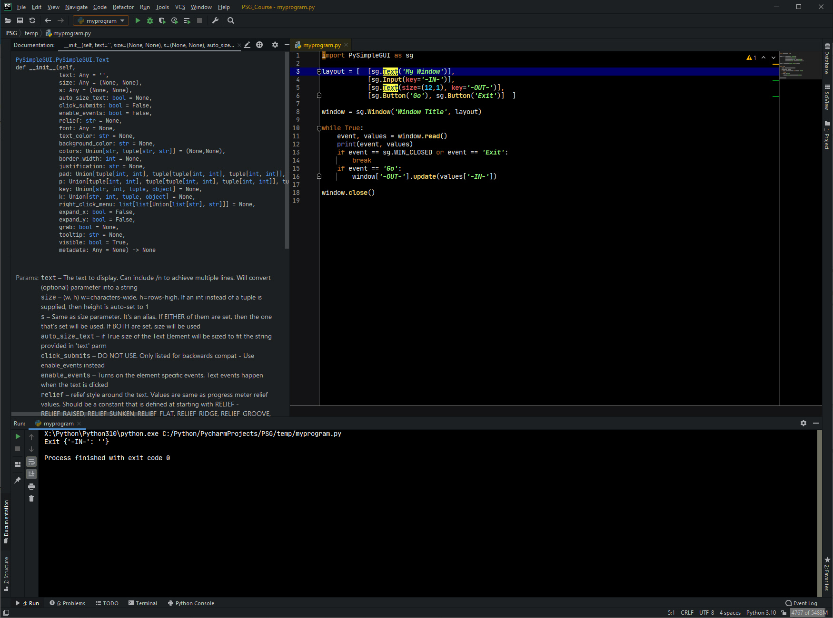The height and width of the screenshot is (618, 833).
Task: Open the Search Everywhere magnifier
Action: [x=231, y=20]
